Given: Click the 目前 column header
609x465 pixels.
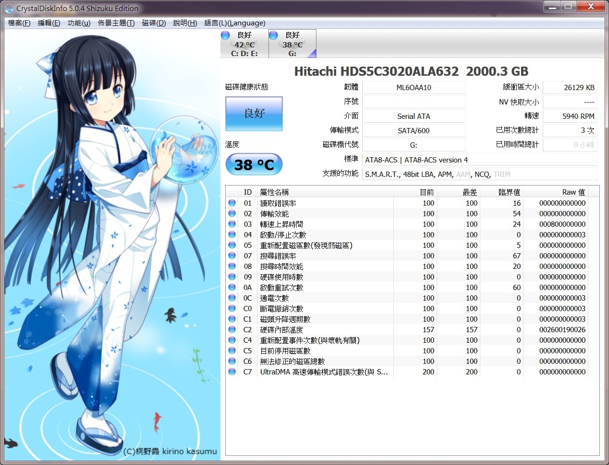Looking at the screenshot, I should tap(415, 192).
